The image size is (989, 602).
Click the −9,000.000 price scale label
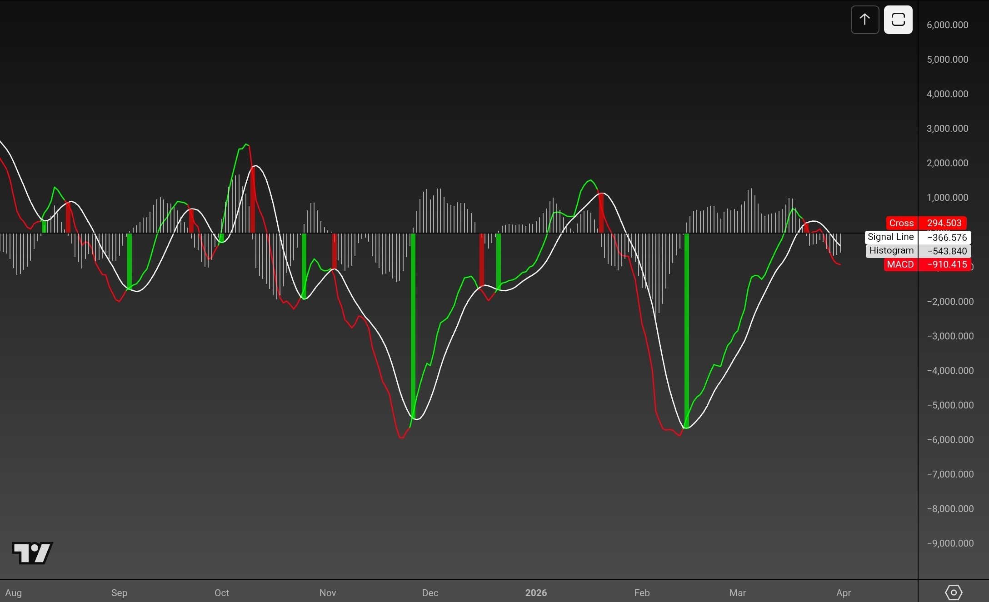tap(950, 543)
